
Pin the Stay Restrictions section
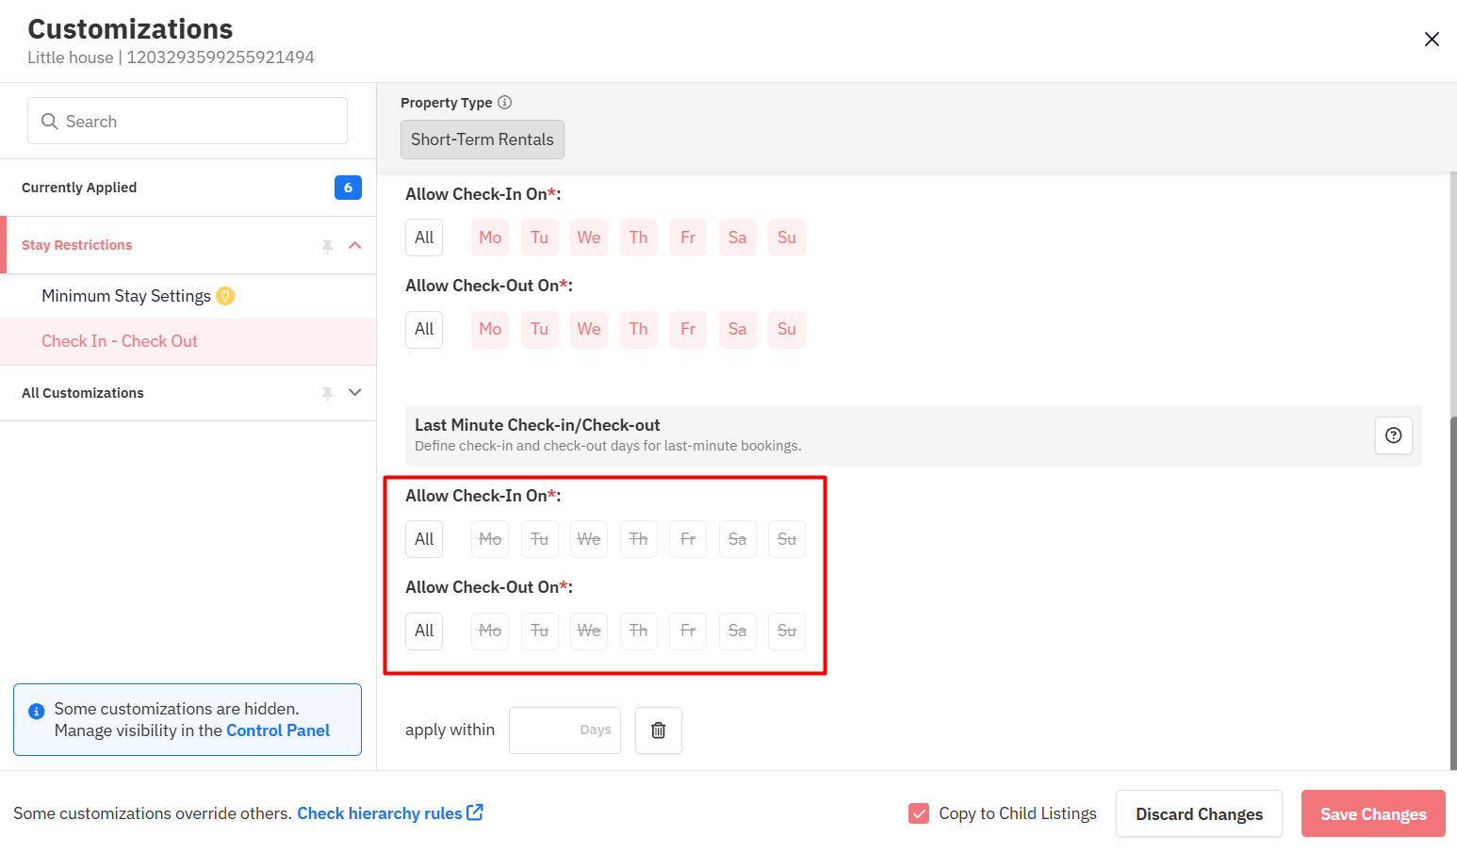pos(328,246)
